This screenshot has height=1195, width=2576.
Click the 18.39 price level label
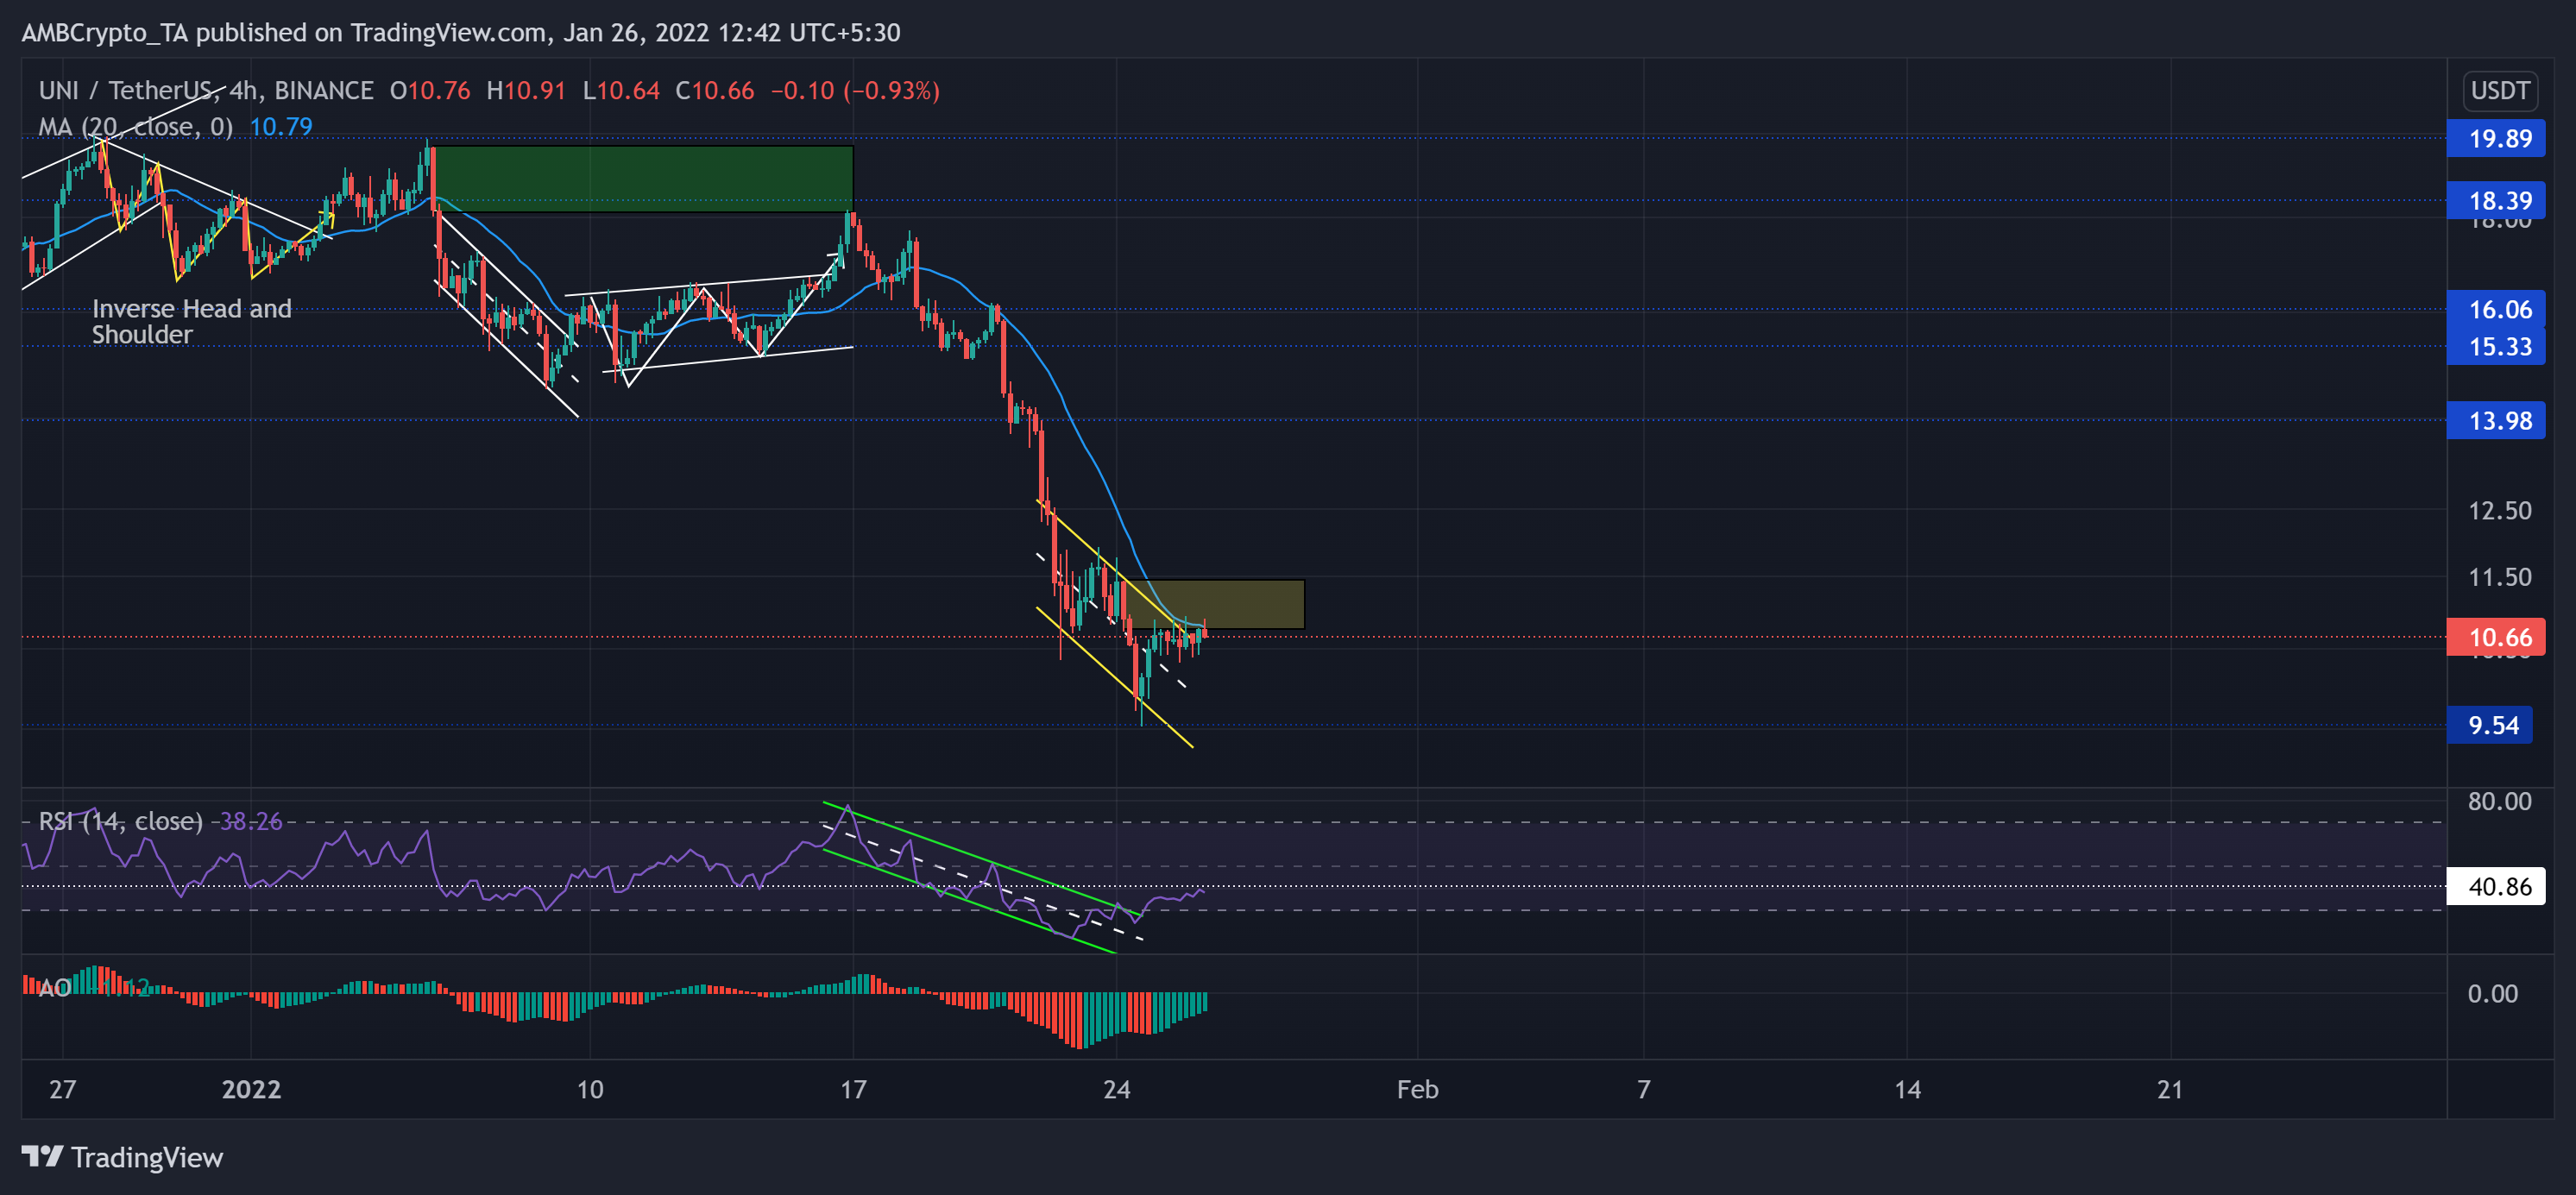pos(2496,200)
